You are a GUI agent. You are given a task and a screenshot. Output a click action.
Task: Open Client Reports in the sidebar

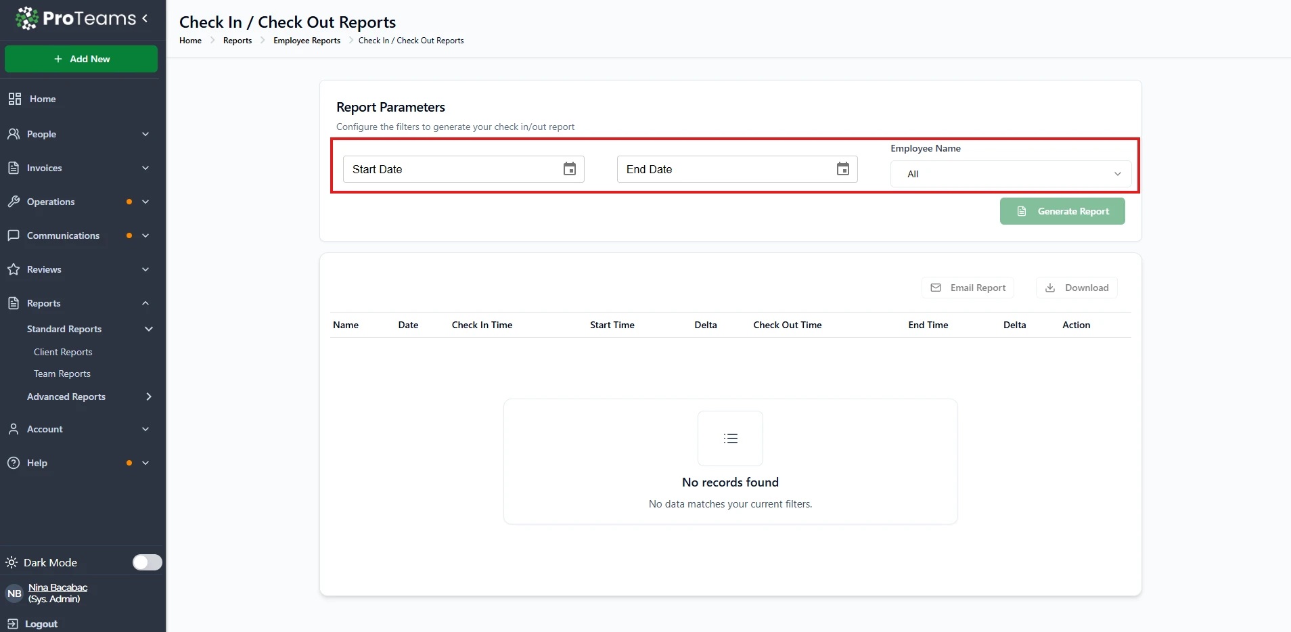(x=63, y=352)
